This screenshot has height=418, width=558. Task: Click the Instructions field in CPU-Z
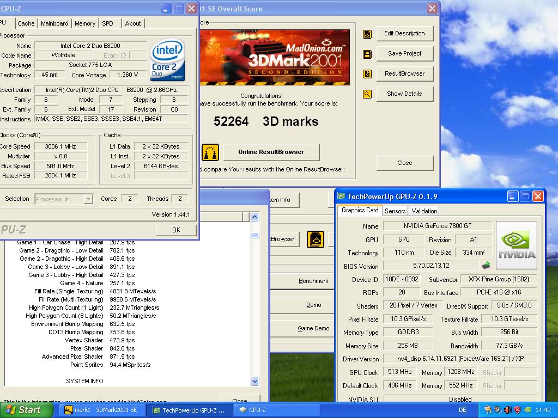point(111,119)
